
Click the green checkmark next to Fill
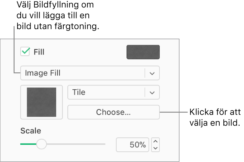click(x=26, y=51)
